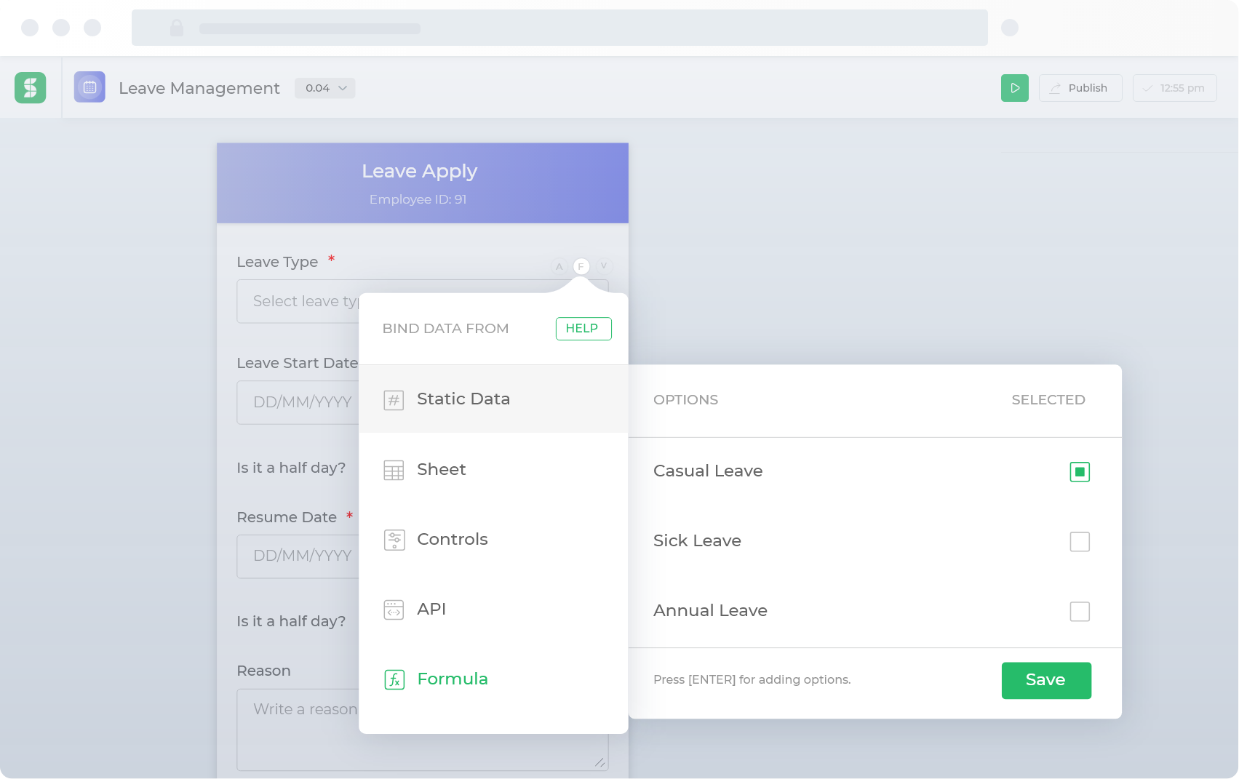Save the static options
This screenshot has height=779, width=1239.
point(1046,681)
